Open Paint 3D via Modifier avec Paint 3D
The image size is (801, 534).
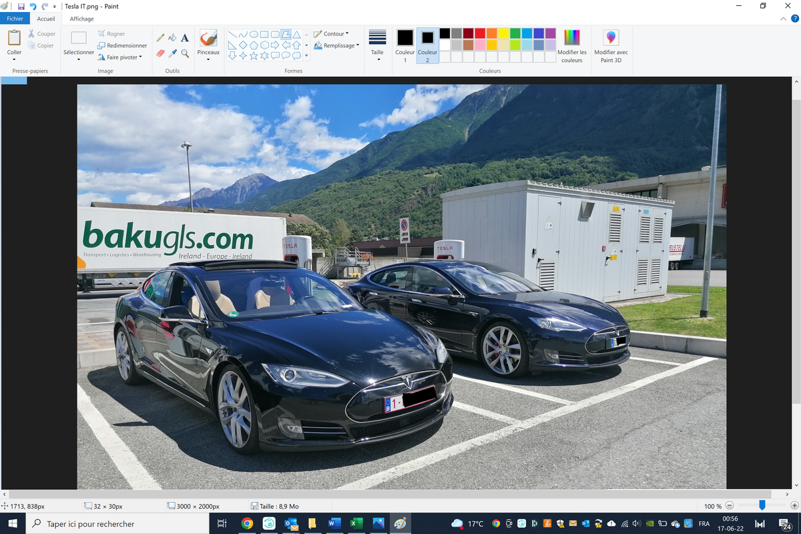[x=611, y=46]
